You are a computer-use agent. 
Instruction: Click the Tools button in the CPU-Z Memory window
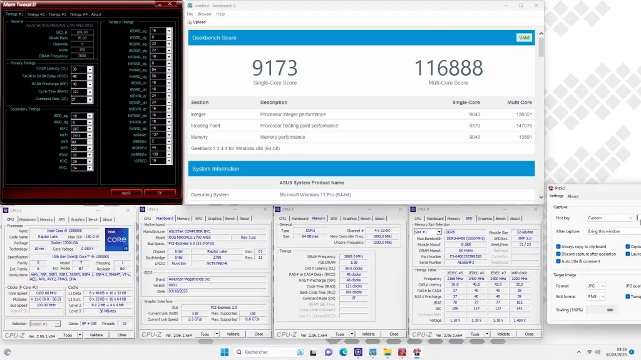(x=340, y=334)
